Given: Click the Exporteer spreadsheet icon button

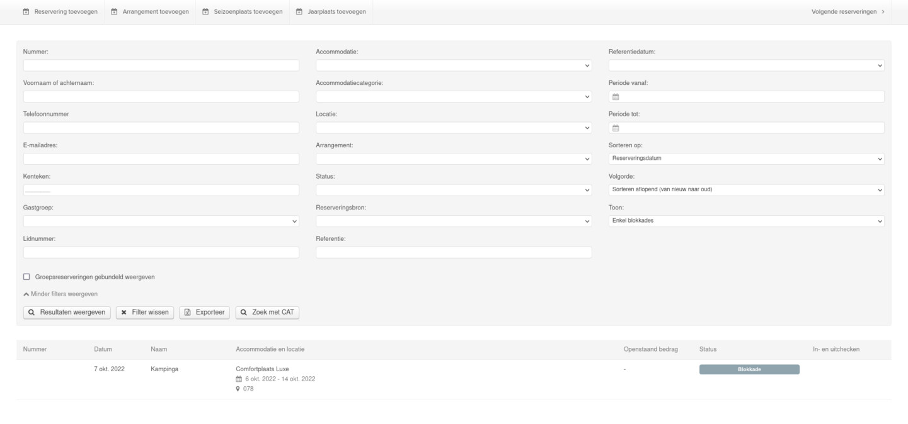Looking at the screenshot, I should point(188,312).
